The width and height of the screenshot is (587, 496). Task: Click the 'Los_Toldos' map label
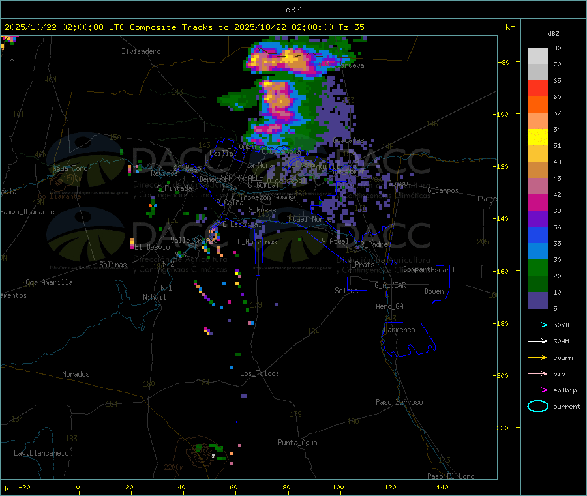coord(260,373)
